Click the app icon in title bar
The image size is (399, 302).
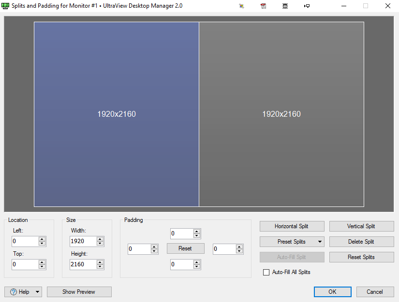click(x=6, y=6)
